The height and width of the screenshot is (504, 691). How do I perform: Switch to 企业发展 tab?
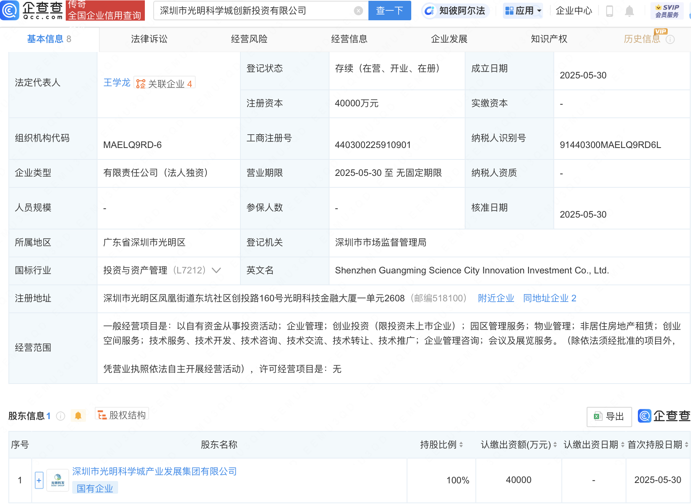pyautogui.click(x=449, y=39)
